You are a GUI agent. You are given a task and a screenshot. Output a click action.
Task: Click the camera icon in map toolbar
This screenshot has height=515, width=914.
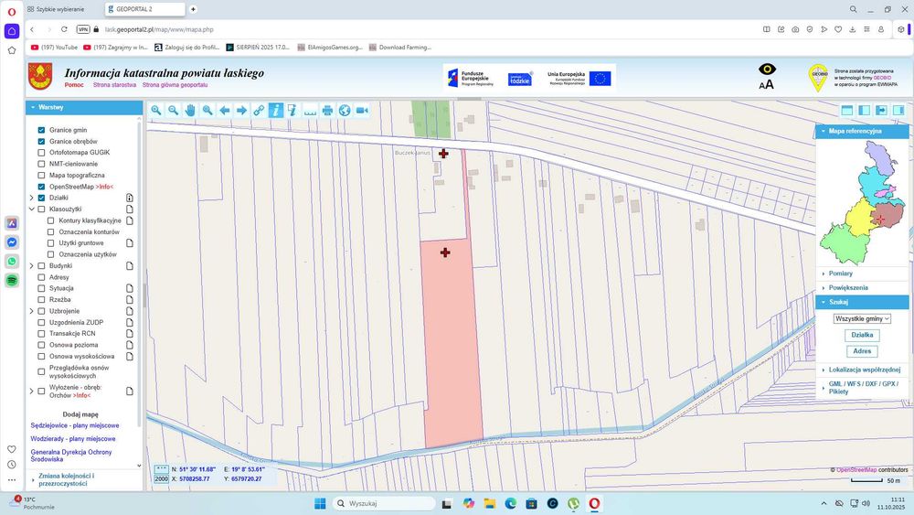362,111
